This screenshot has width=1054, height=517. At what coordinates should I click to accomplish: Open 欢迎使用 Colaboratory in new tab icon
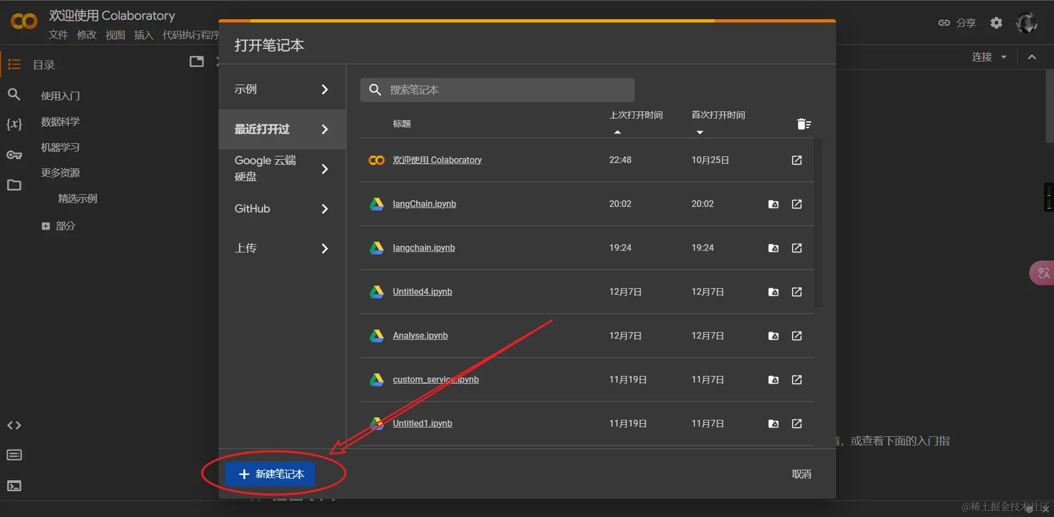(797, 160)
